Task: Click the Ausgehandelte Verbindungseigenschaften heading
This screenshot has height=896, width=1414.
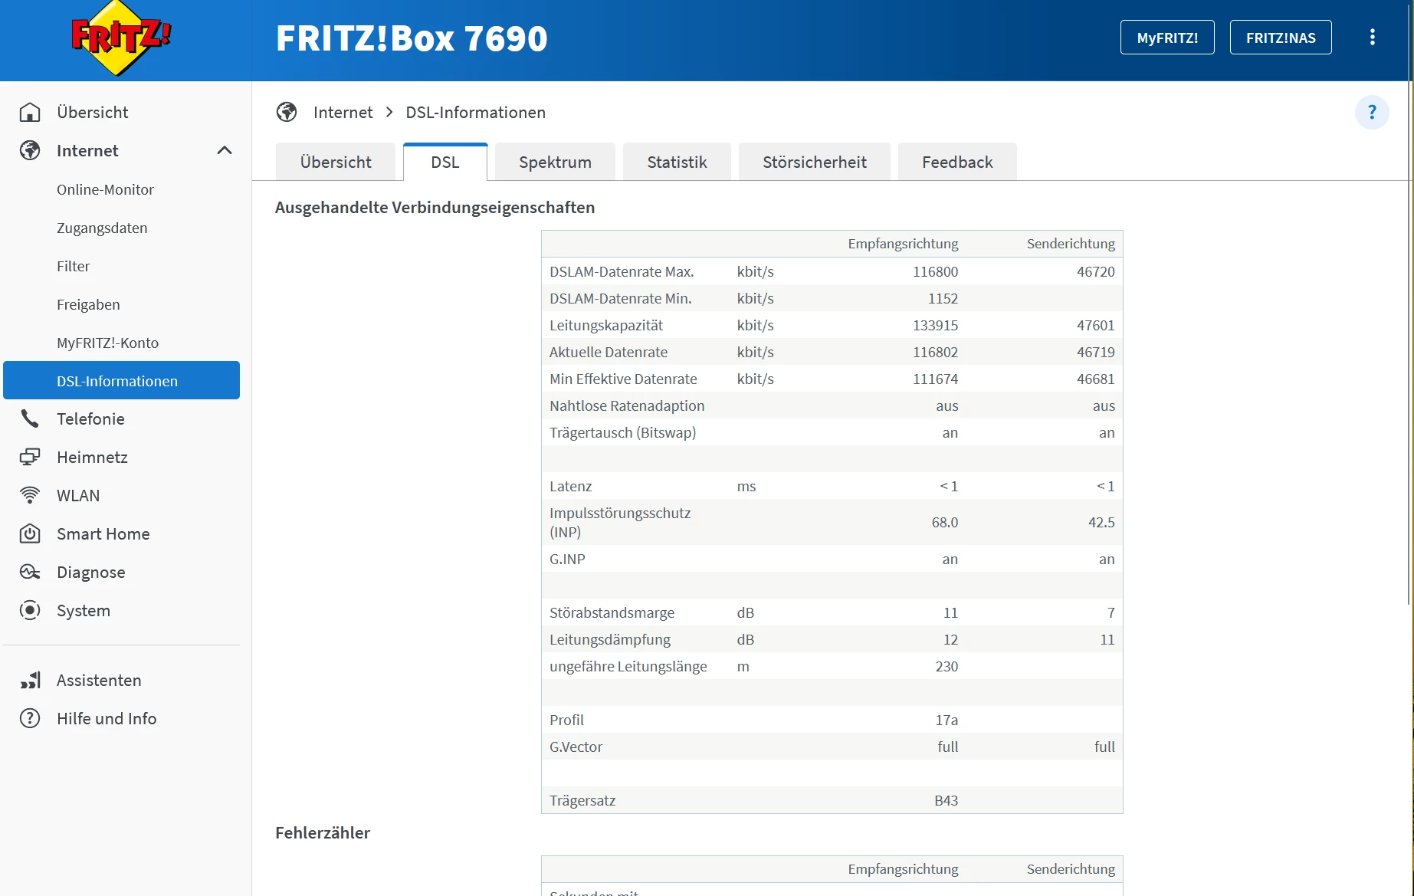Action: click(435, 208)
